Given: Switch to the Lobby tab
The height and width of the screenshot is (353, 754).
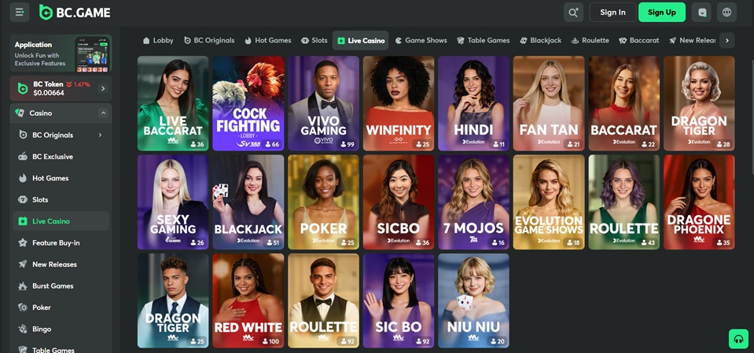Looking at the screenshot, I should tap(158, 40).
